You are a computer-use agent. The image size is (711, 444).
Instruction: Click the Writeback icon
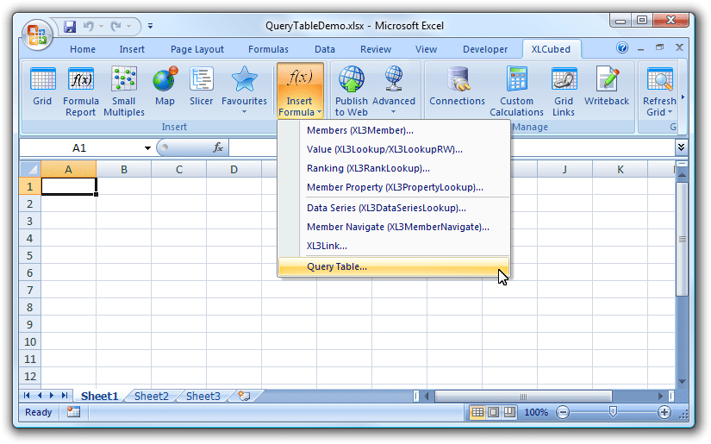607,86
